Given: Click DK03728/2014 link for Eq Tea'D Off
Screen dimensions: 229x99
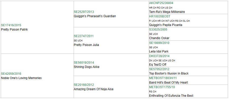Looking at the screenshot, I should [x=159, y=56].
